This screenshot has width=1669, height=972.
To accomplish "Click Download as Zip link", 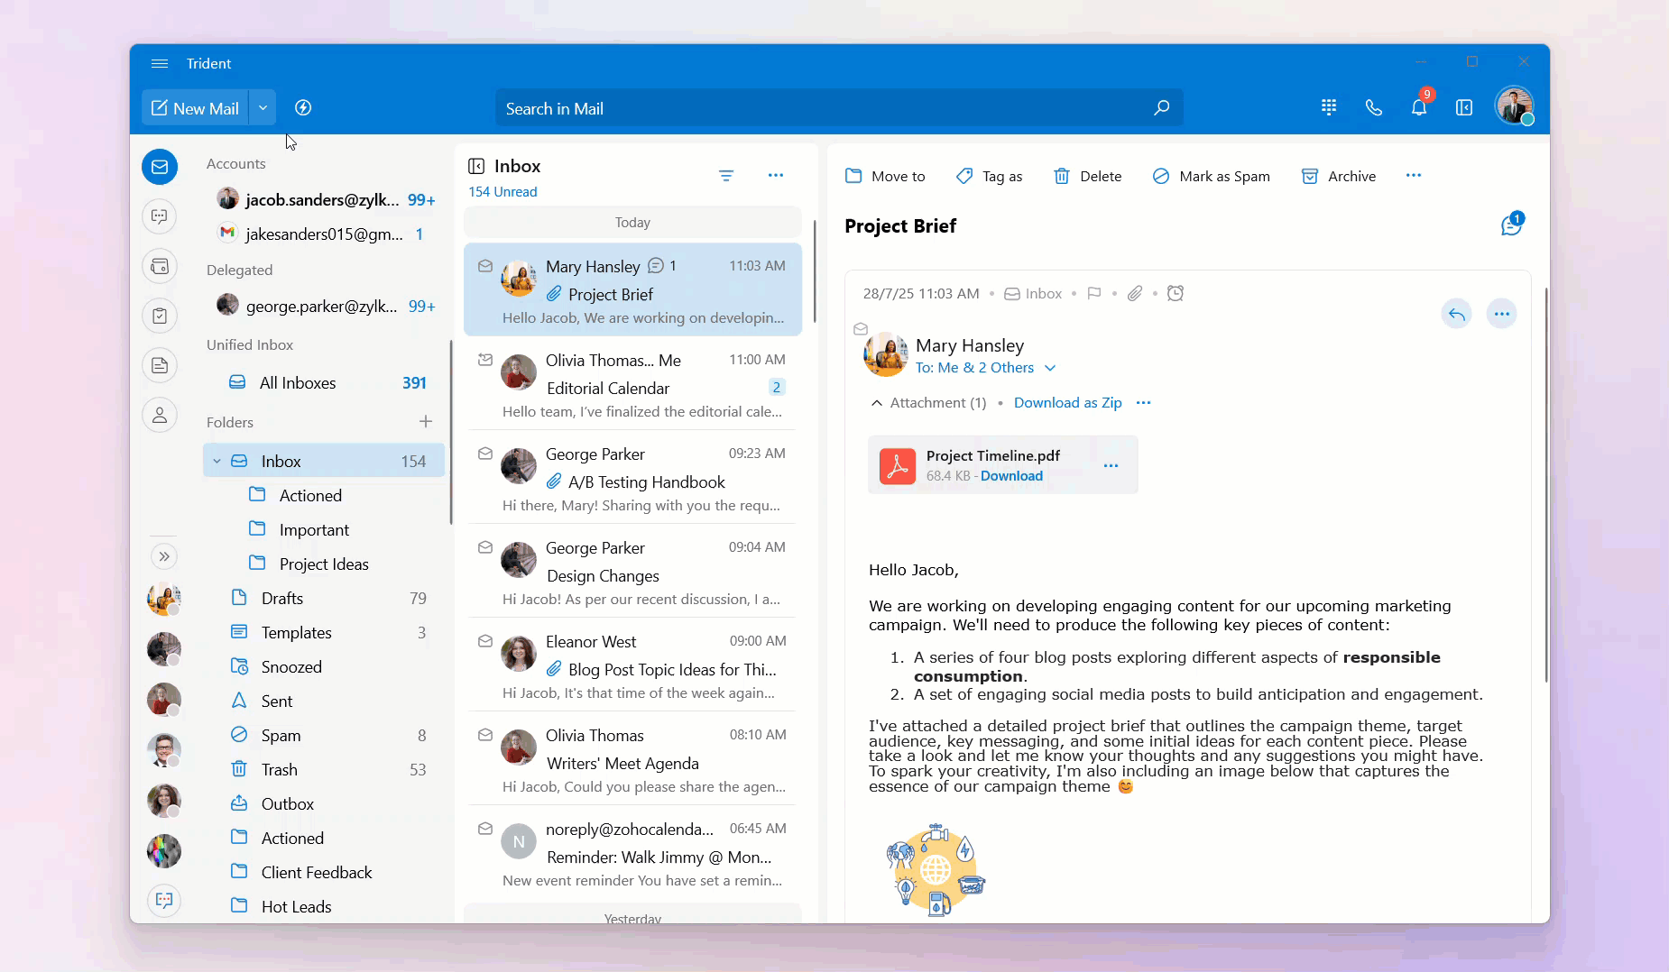I will point(1067,403).
